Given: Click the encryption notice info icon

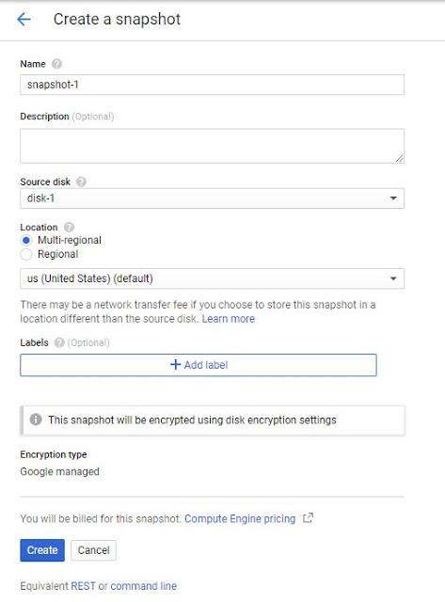Looking at the screenshot, I should (36, 420).
